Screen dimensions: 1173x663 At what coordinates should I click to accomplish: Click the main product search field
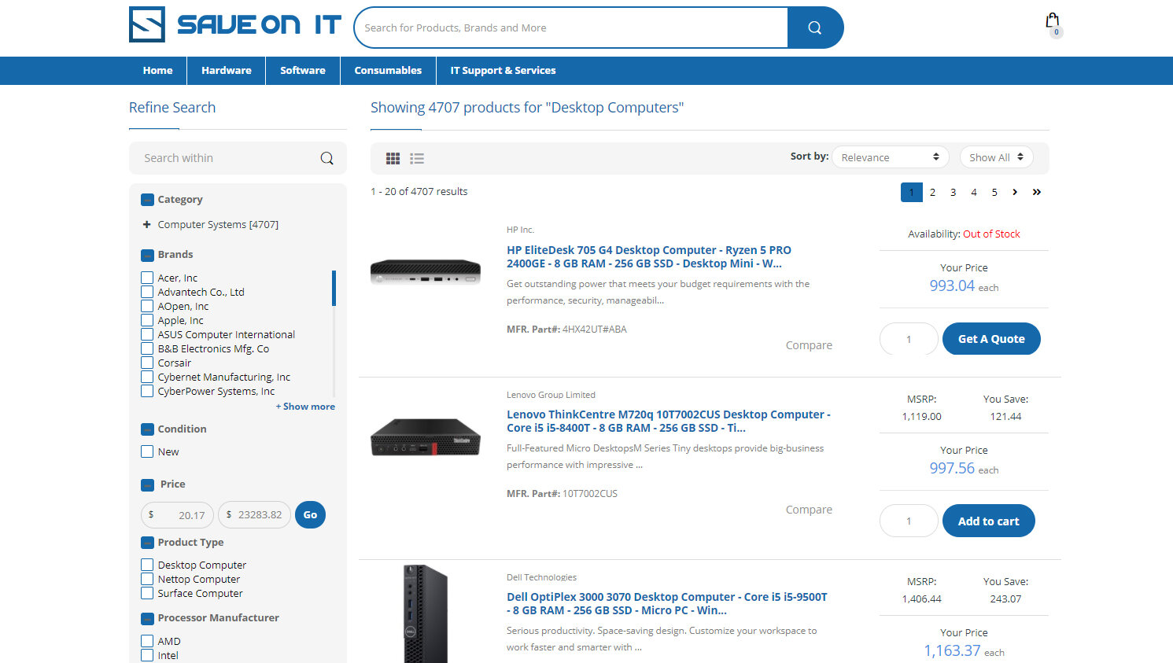click(571, 28)
